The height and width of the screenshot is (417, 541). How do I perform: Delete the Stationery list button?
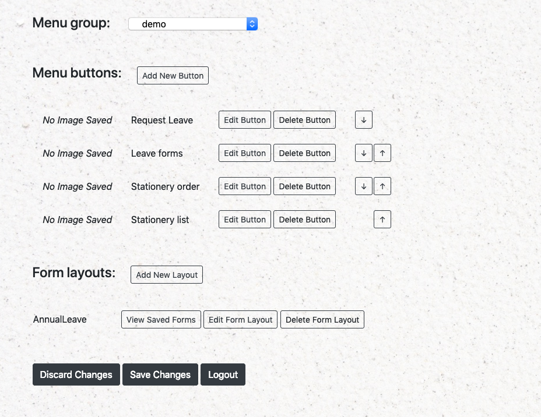(x=304, y=220)
